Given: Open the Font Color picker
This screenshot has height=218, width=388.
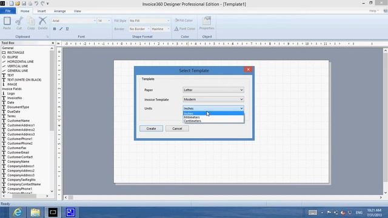Looking at the screenshot, I should (184, 28).
